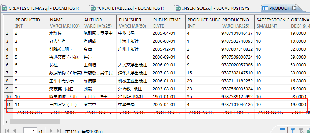310x133 pixels.
Task: Click the horizontal scrollbar thumb
Action: click(x=34, y=122)
